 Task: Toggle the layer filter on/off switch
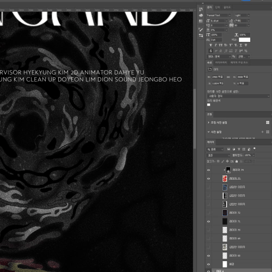pos(255,149)
